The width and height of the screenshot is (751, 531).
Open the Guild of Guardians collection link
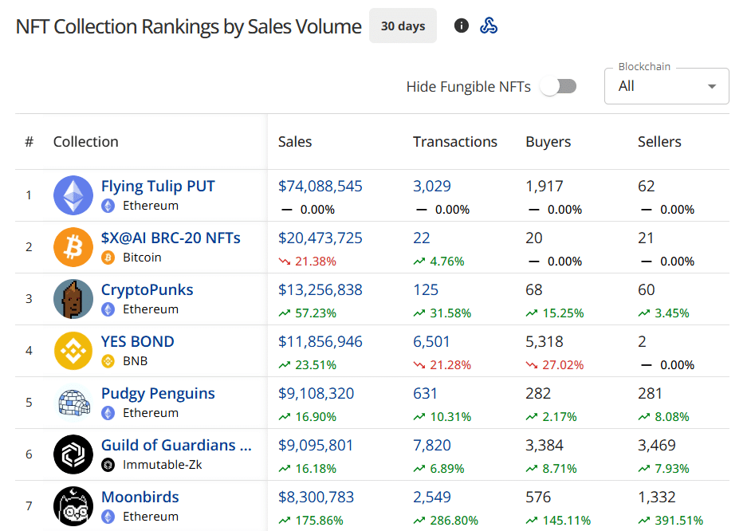(176, 445)
